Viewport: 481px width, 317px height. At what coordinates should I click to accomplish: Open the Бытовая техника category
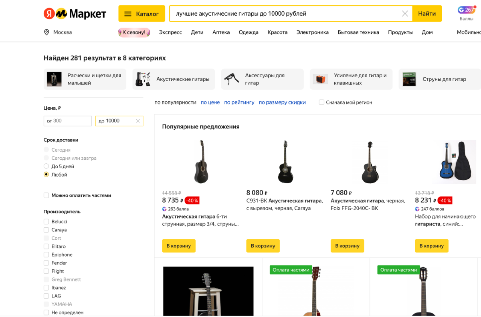pyautogui.click(x=358, y=32)
